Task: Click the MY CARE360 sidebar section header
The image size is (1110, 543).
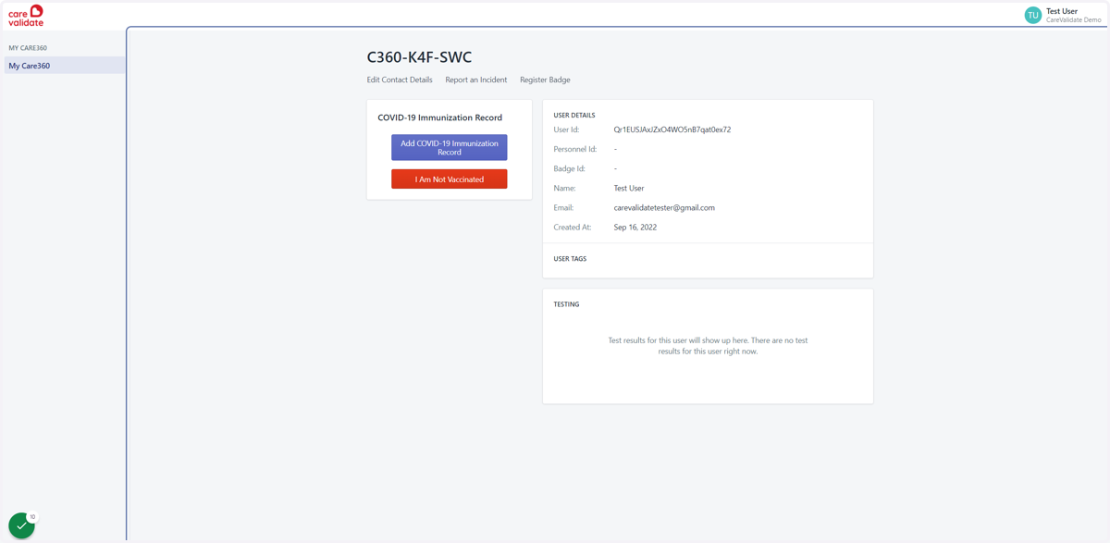Action: pos(28,48)
